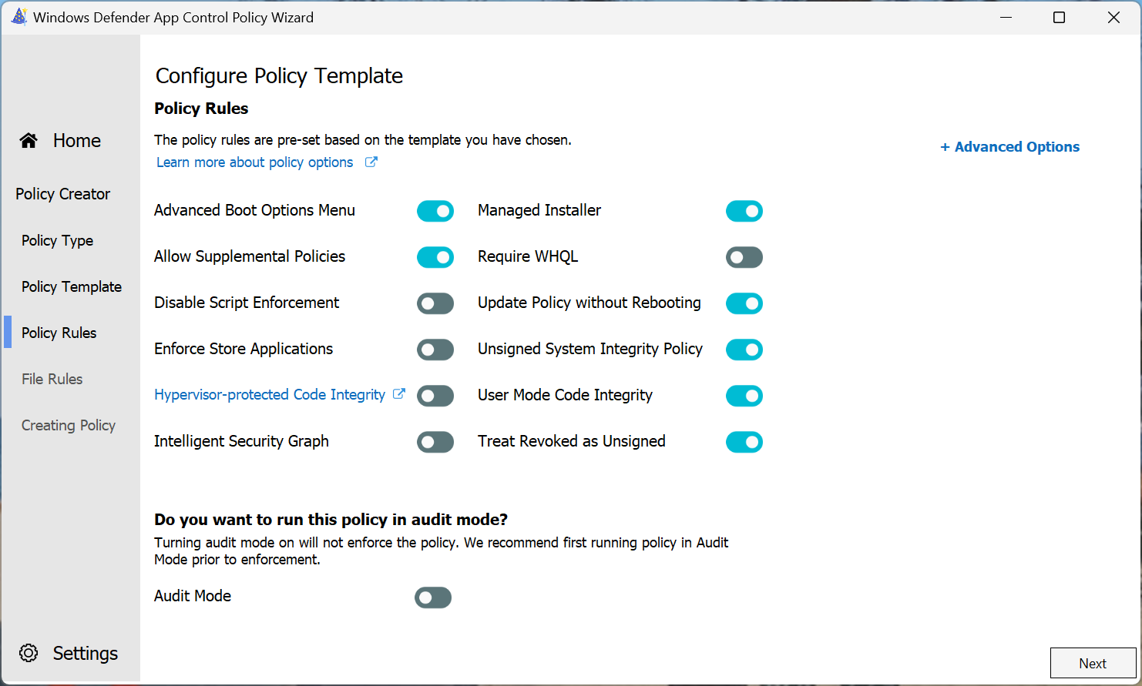Open Hypervisor-protected Code Integrity link
Image resolution: width=1142 pixels, height=686 pixels.
[x=270, y=395]
